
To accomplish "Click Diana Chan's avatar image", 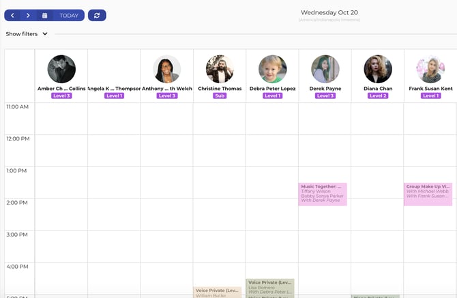I will coord(378,69).
